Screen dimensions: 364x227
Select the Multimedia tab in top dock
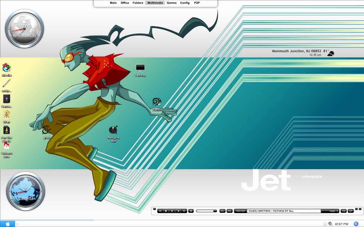pos(155,3)
